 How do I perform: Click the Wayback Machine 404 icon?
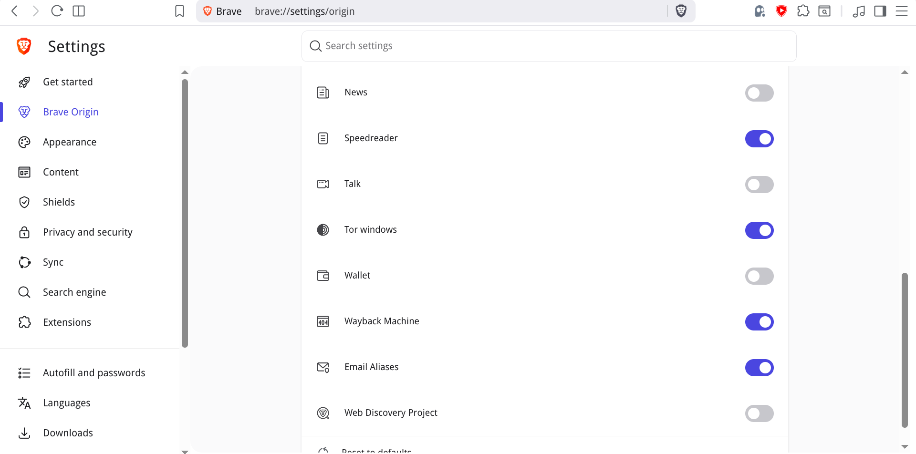(x=323, y=321)
